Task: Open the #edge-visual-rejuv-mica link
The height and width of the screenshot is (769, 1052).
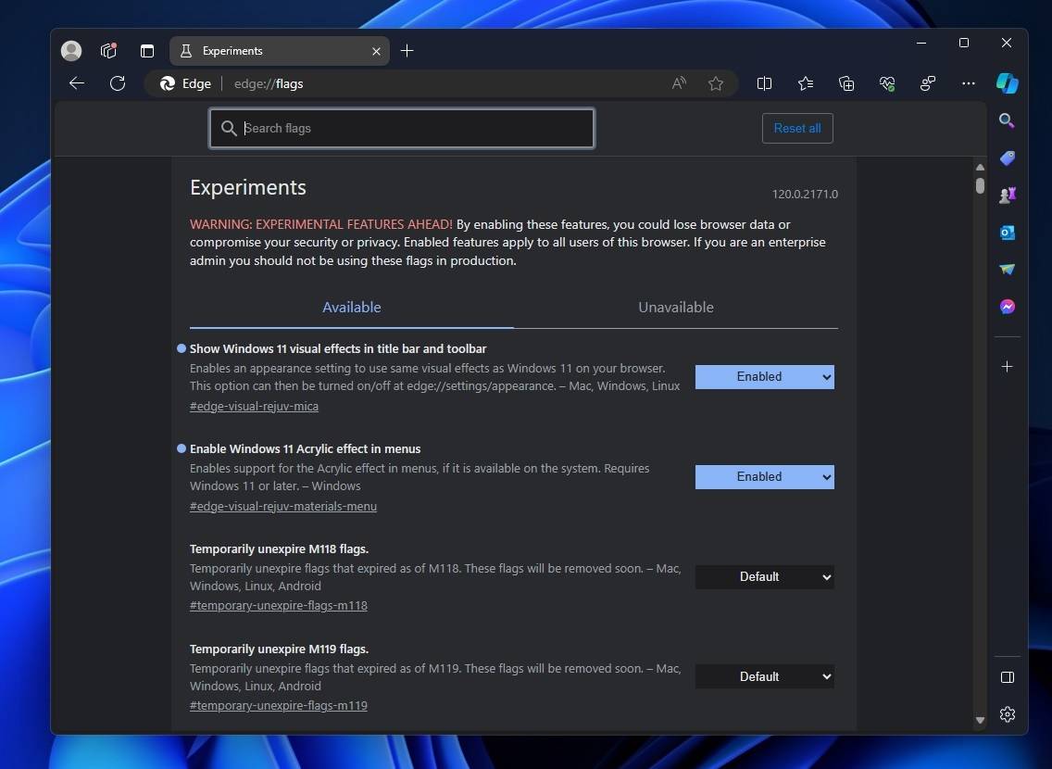Action: 254,406
